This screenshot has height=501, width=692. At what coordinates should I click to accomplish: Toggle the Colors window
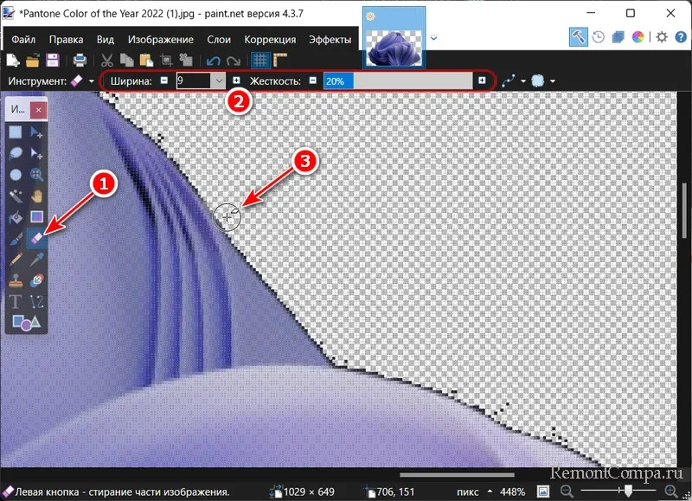(638, 37)
